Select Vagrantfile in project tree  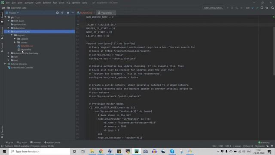coord(26,50)
